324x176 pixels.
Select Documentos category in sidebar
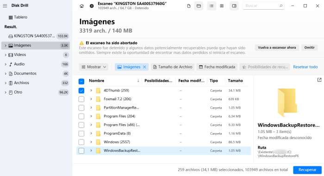click(36, 73)
